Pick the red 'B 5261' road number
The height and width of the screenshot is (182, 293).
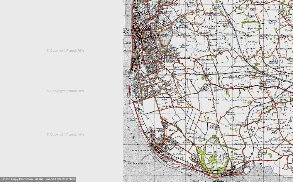pyautogui.click(x=165, y=118)
